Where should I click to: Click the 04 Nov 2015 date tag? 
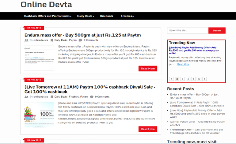(34, 28)
